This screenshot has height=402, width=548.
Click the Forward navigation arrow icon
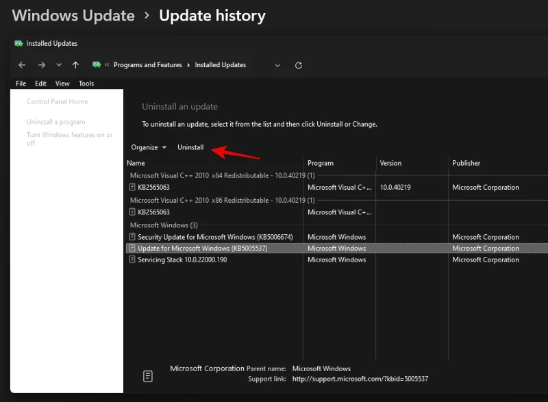click(40, 64)
